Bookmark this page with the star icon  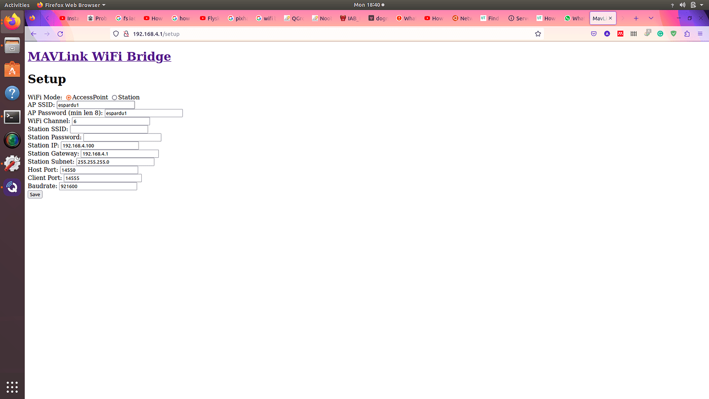pos(538,34)
